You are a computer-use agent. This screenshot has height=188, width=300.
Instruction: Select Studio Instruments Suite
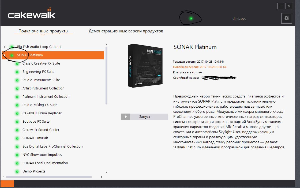point(41,80)
